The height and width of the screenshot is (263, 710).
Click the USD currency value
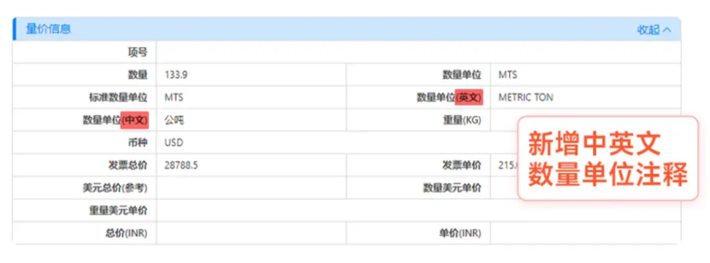tap(174, 143)
